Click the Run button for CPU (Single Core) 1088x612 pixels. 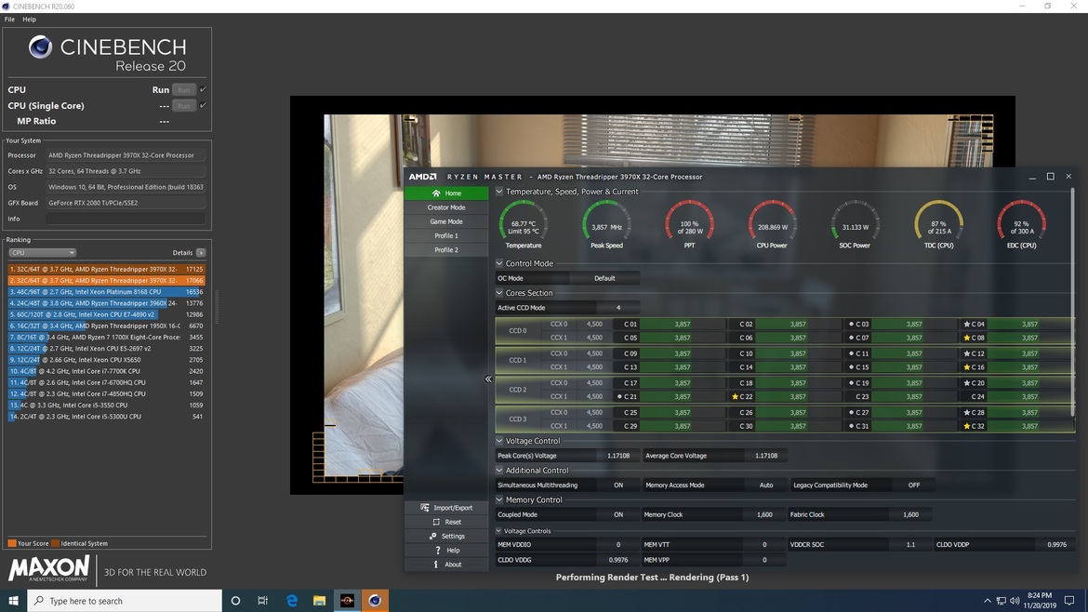pyautogui.click(x=184, y=105)
